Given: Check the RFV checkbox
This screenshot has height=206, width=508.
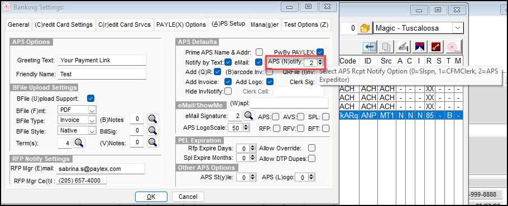Looking at the screenshot, I should tap(301, 129).
